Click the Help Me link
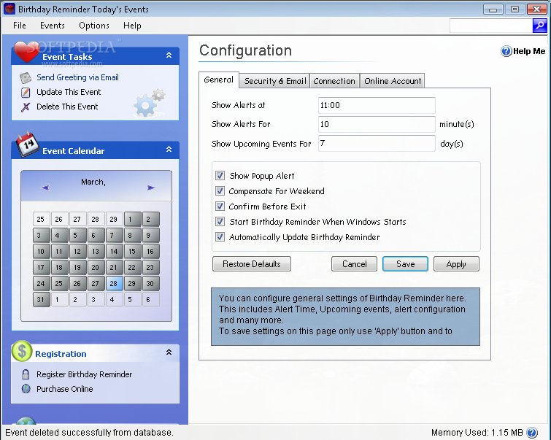The height and width of the screenshot is (440, 551). pos(529,51)
